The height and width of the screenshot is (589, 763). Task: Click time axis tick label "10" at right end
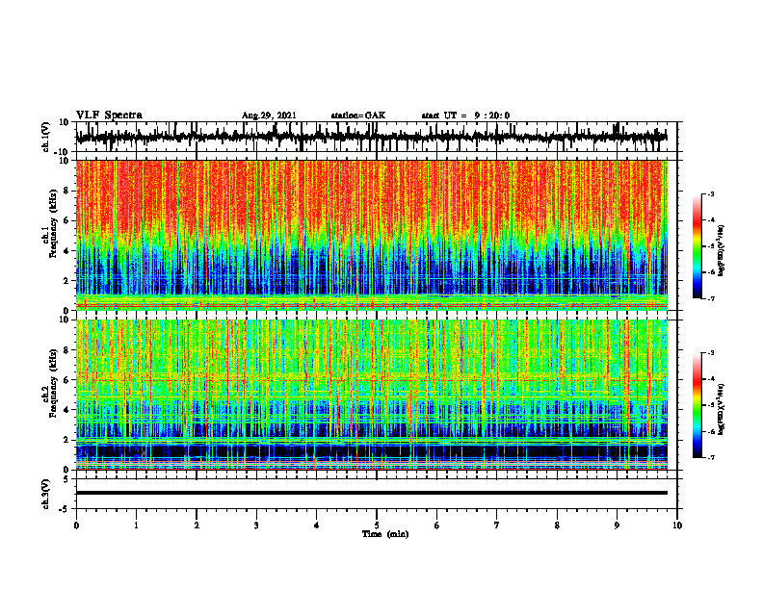(x=677, y=525)
